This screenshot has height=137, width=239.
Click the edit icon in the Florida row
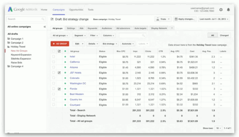click(59, 89)
